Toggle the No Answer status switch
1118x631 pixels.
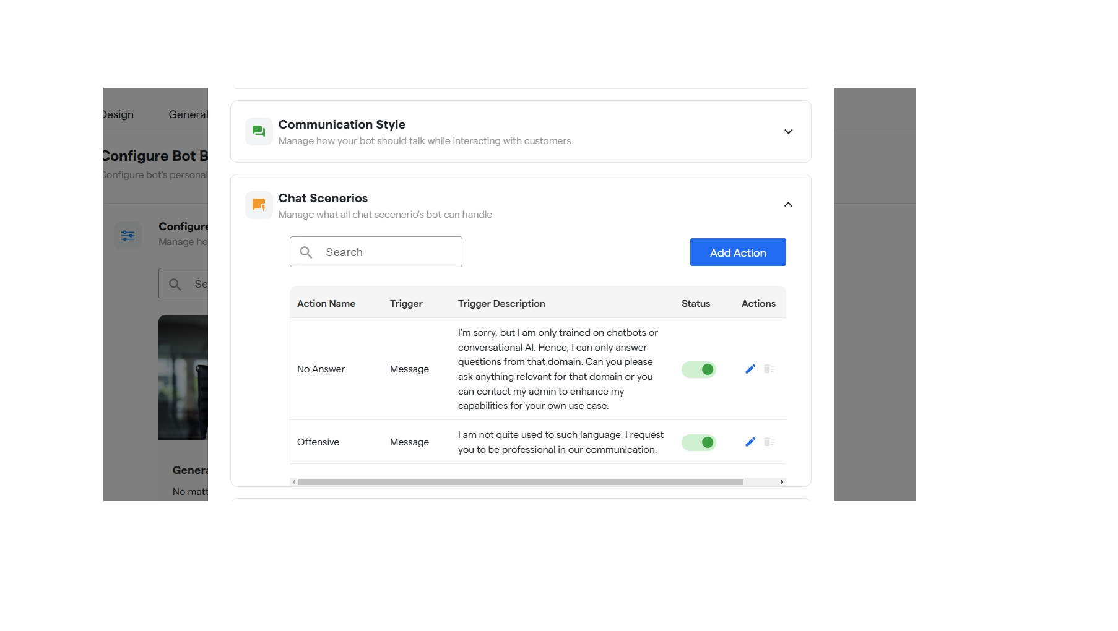point(699,369)
